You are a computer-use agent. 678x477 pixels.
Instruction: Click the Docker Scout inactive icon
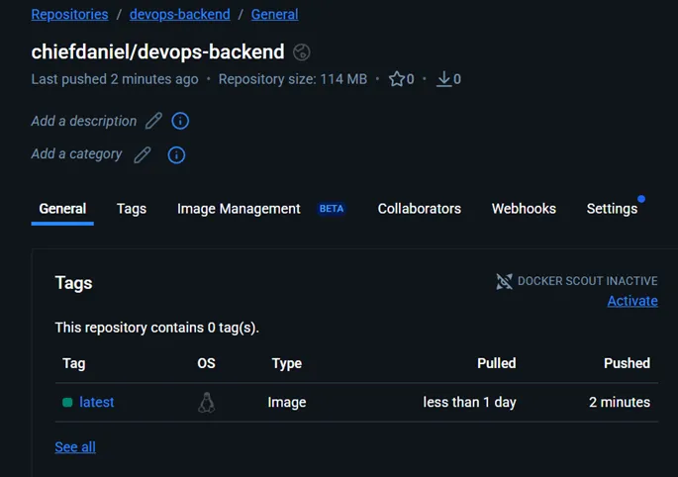click(504, 281)
